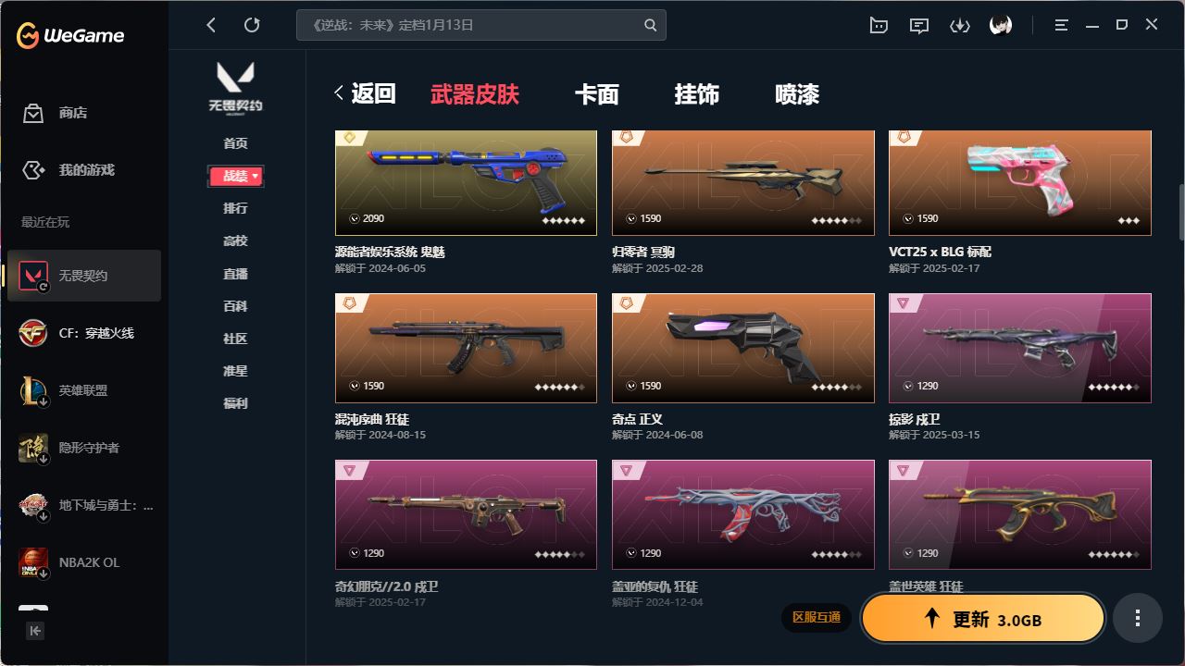The height and width of the screenshot is (666, 1185).
Task: Go back with the 返回 chevron
Action: [365, 93]
